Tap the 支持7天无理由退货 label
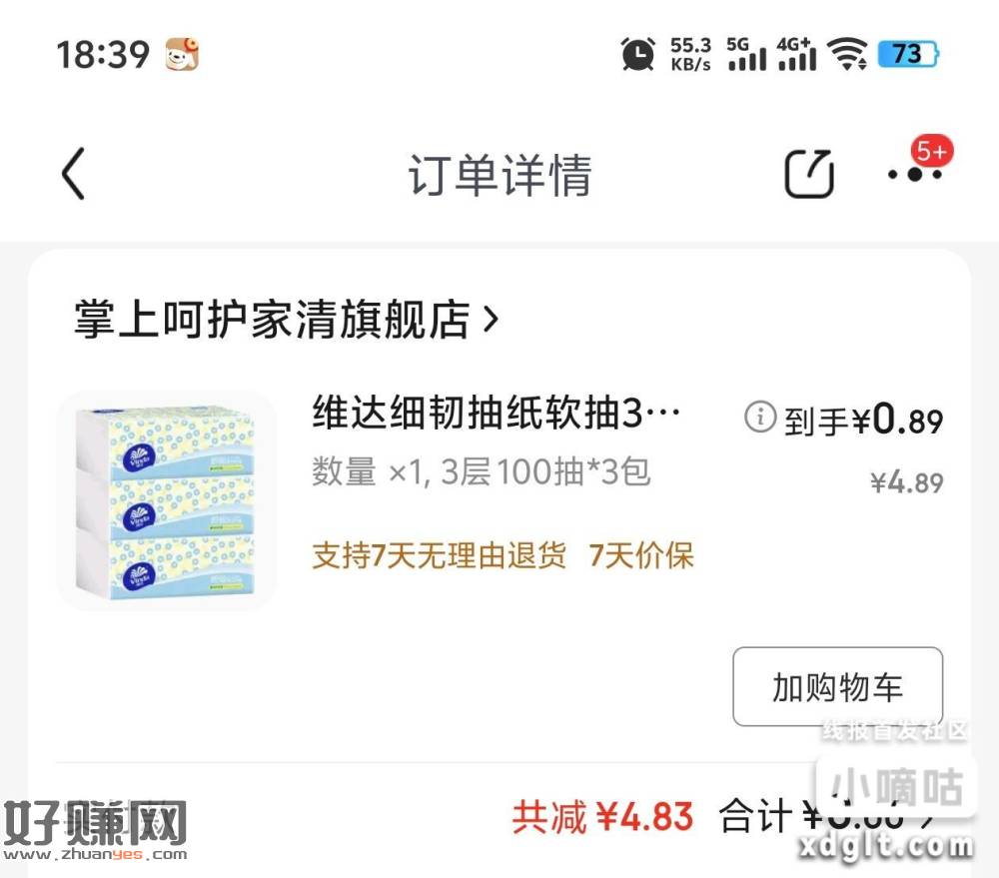Viewport: 999px width, 878px height. tap(439, 555)
